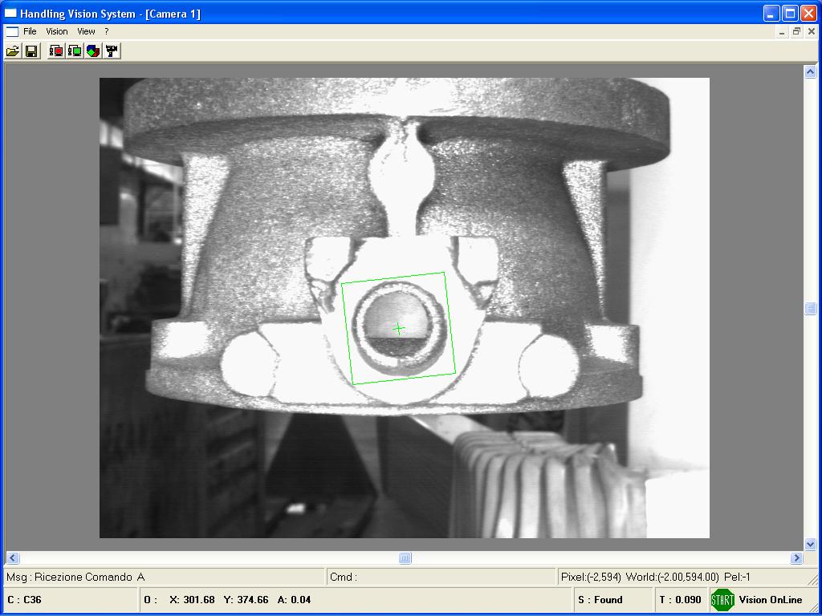Minimize the Handling Vision System window
The width and height of the screenshot is (822, 616).
[771, 14]
